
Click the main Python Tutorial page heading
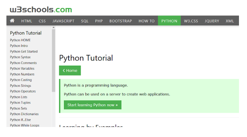tap(86, 58)
